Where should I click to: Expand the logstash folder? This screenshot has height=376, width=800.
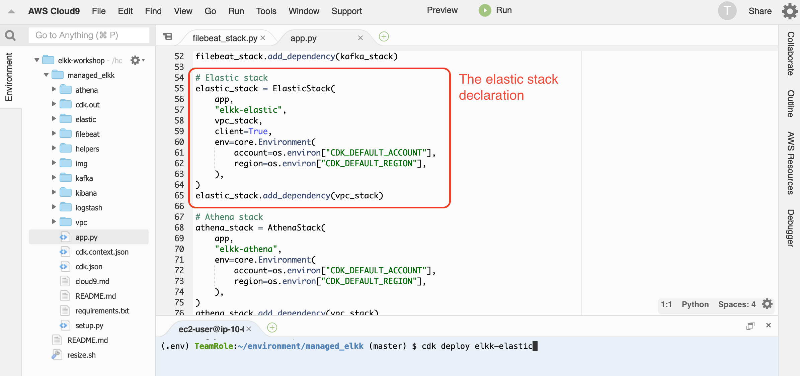(x=54, y=207)
